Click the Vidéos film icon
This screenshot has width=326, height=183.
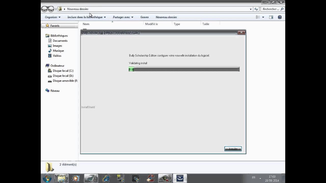pos(50,56)
